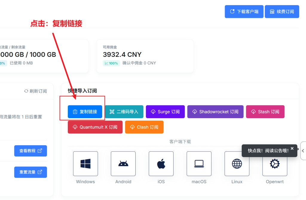The image size is (306, 200).
Task: Choose the Quantumult X 订阅 button
Action: pyautogui.click(x=95, y=127)
